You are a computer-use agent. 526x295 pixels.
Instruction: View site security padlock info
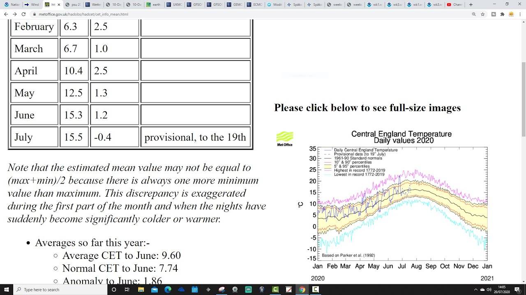(x=35, y=14)
